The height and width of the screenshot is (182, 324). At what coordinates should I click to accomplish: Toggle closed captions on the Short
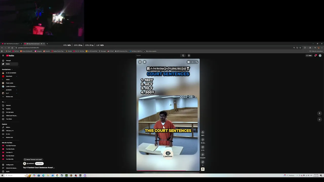(188, 62)
